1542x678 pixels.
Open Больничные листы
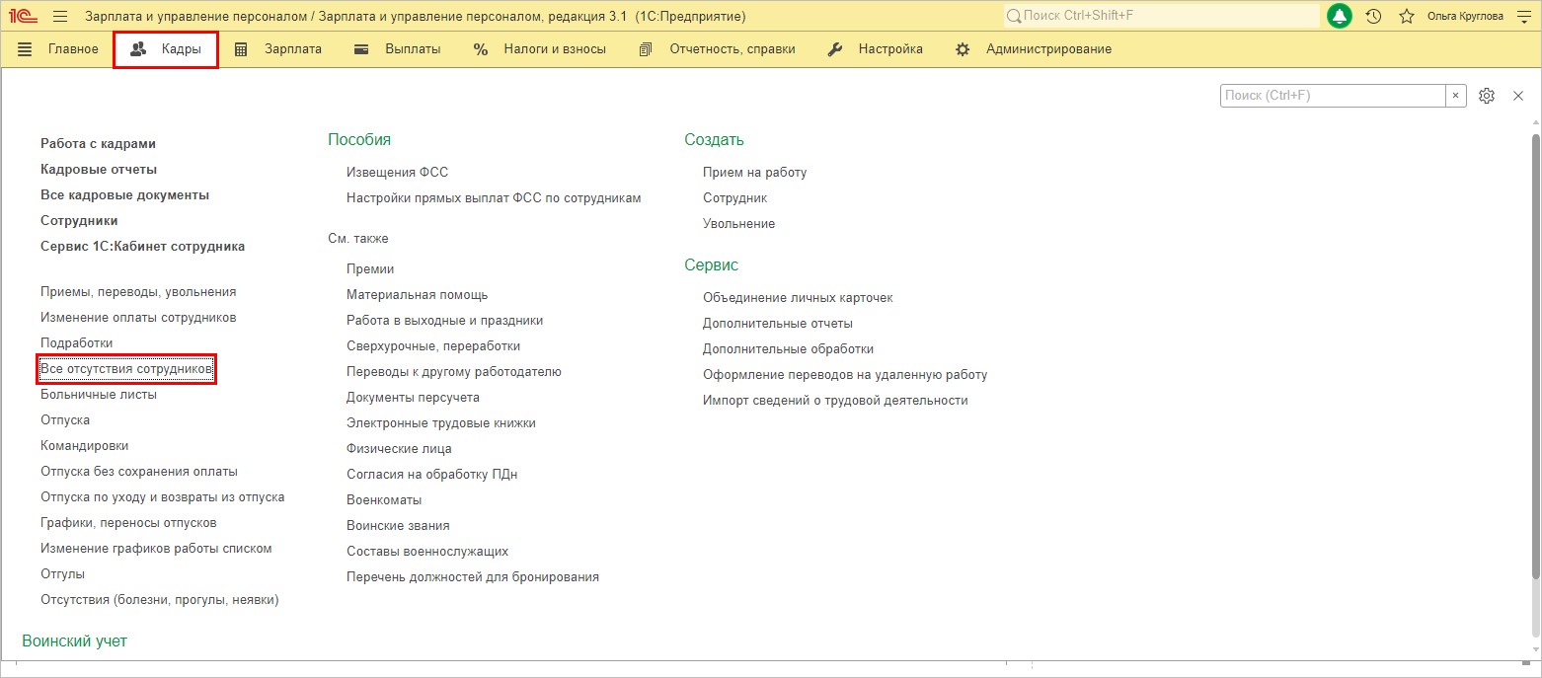point(99,395)
